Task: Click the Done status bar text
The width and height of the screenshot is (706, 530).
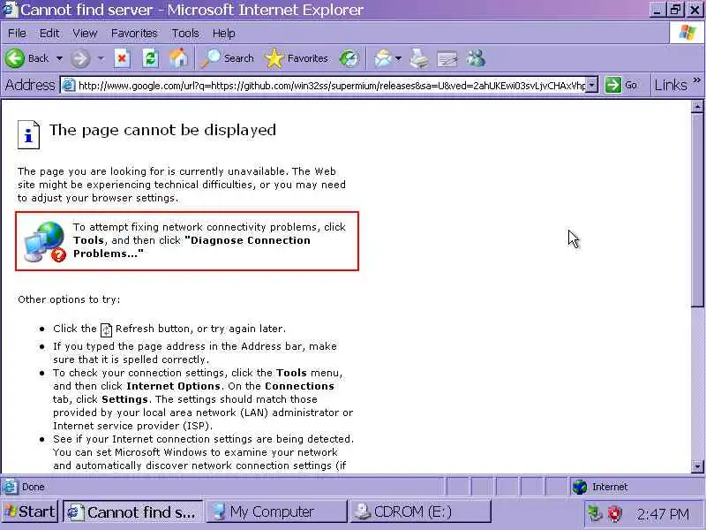Action: tap(33, 487)
